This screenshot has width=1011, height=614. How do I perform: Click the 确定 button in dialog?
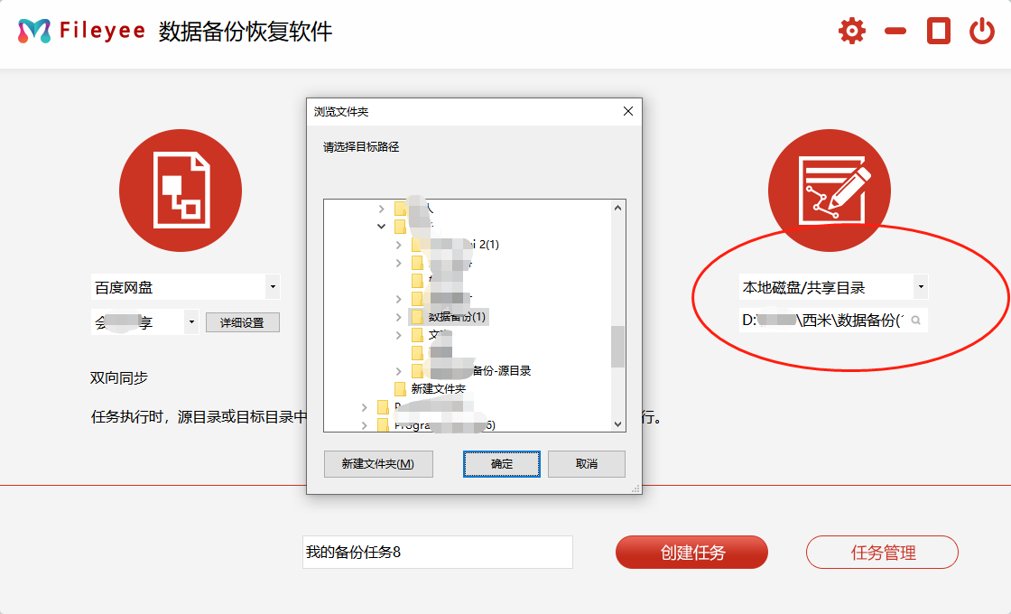click(x=502, y=464)
